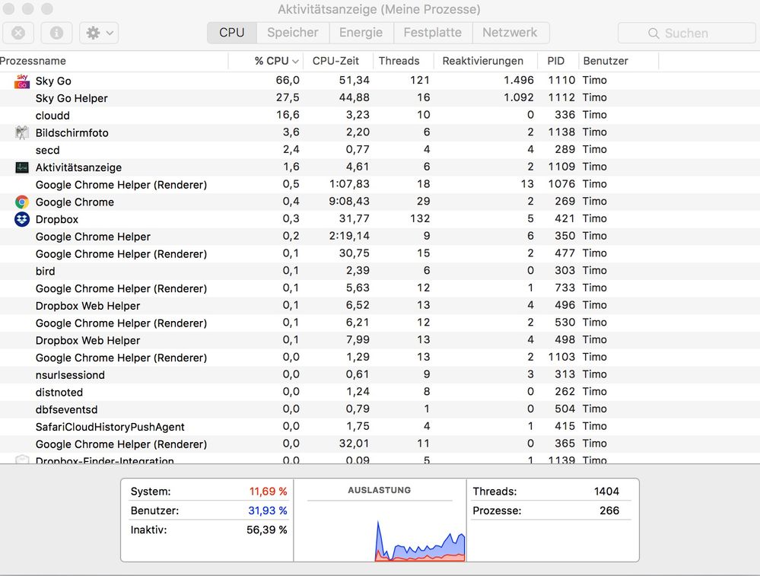
Task: Click the Aktivitätsanzeige process icon
Action: coord(22,167)
